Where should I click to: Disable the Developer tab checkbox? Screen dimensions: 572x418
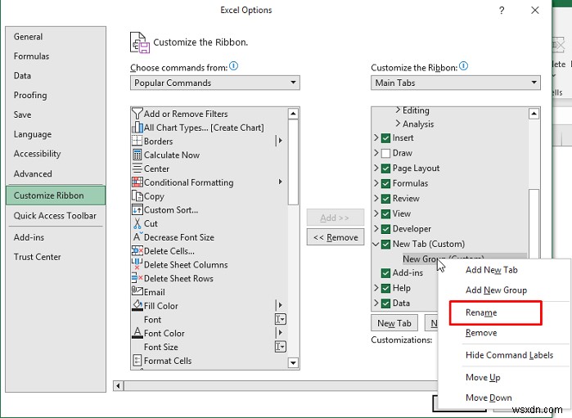coord(385,229)
